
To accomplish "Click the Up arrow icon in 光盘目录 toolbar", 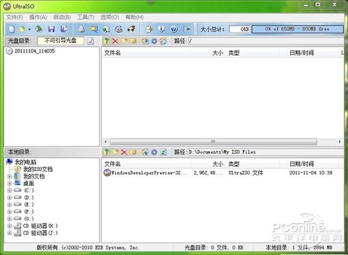I will tap(106, 41).
